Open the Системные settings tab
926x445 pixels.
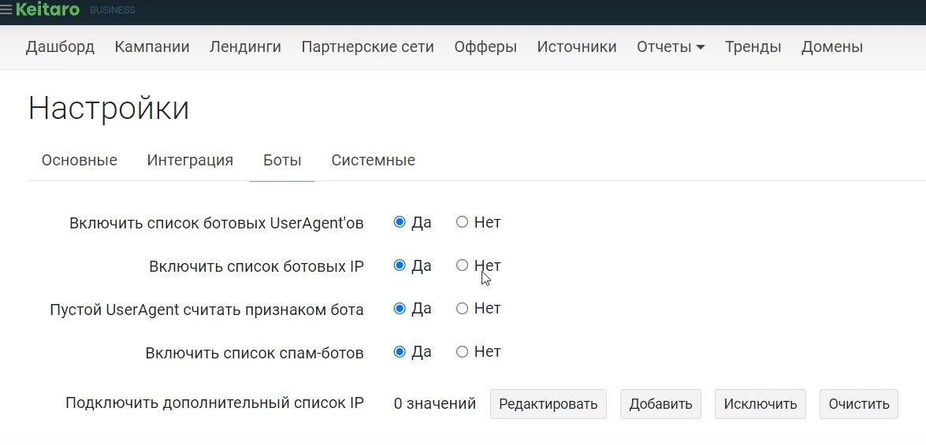coord(374,160)
